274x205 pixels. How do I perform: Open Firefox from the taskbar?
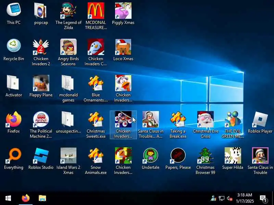pos(26,198)
